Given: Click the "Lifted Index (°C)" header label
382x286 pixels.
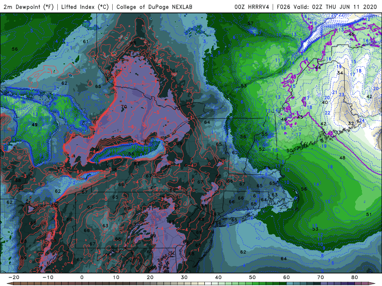Looking at the screenshot, I should [85, 7].
